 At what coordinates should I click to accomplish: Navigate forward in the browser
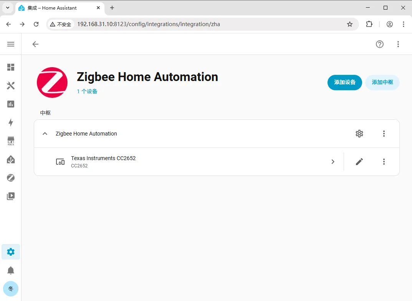pyautogui.click(x=22, y=24)
